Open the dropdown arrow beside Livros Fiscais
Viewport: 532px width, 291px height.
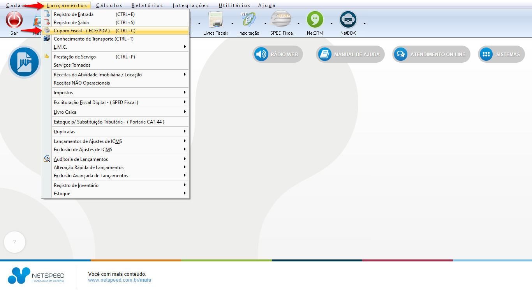point(232,23)
